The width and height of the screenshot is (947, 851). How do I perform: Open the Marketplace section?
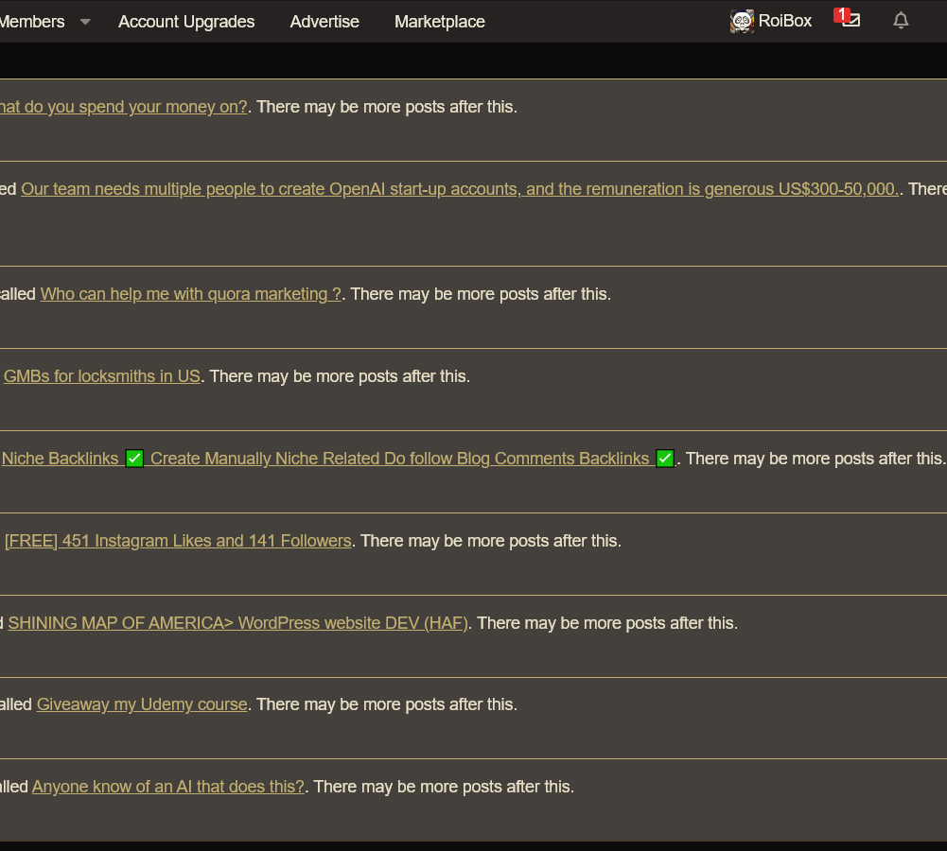[440, 22]
